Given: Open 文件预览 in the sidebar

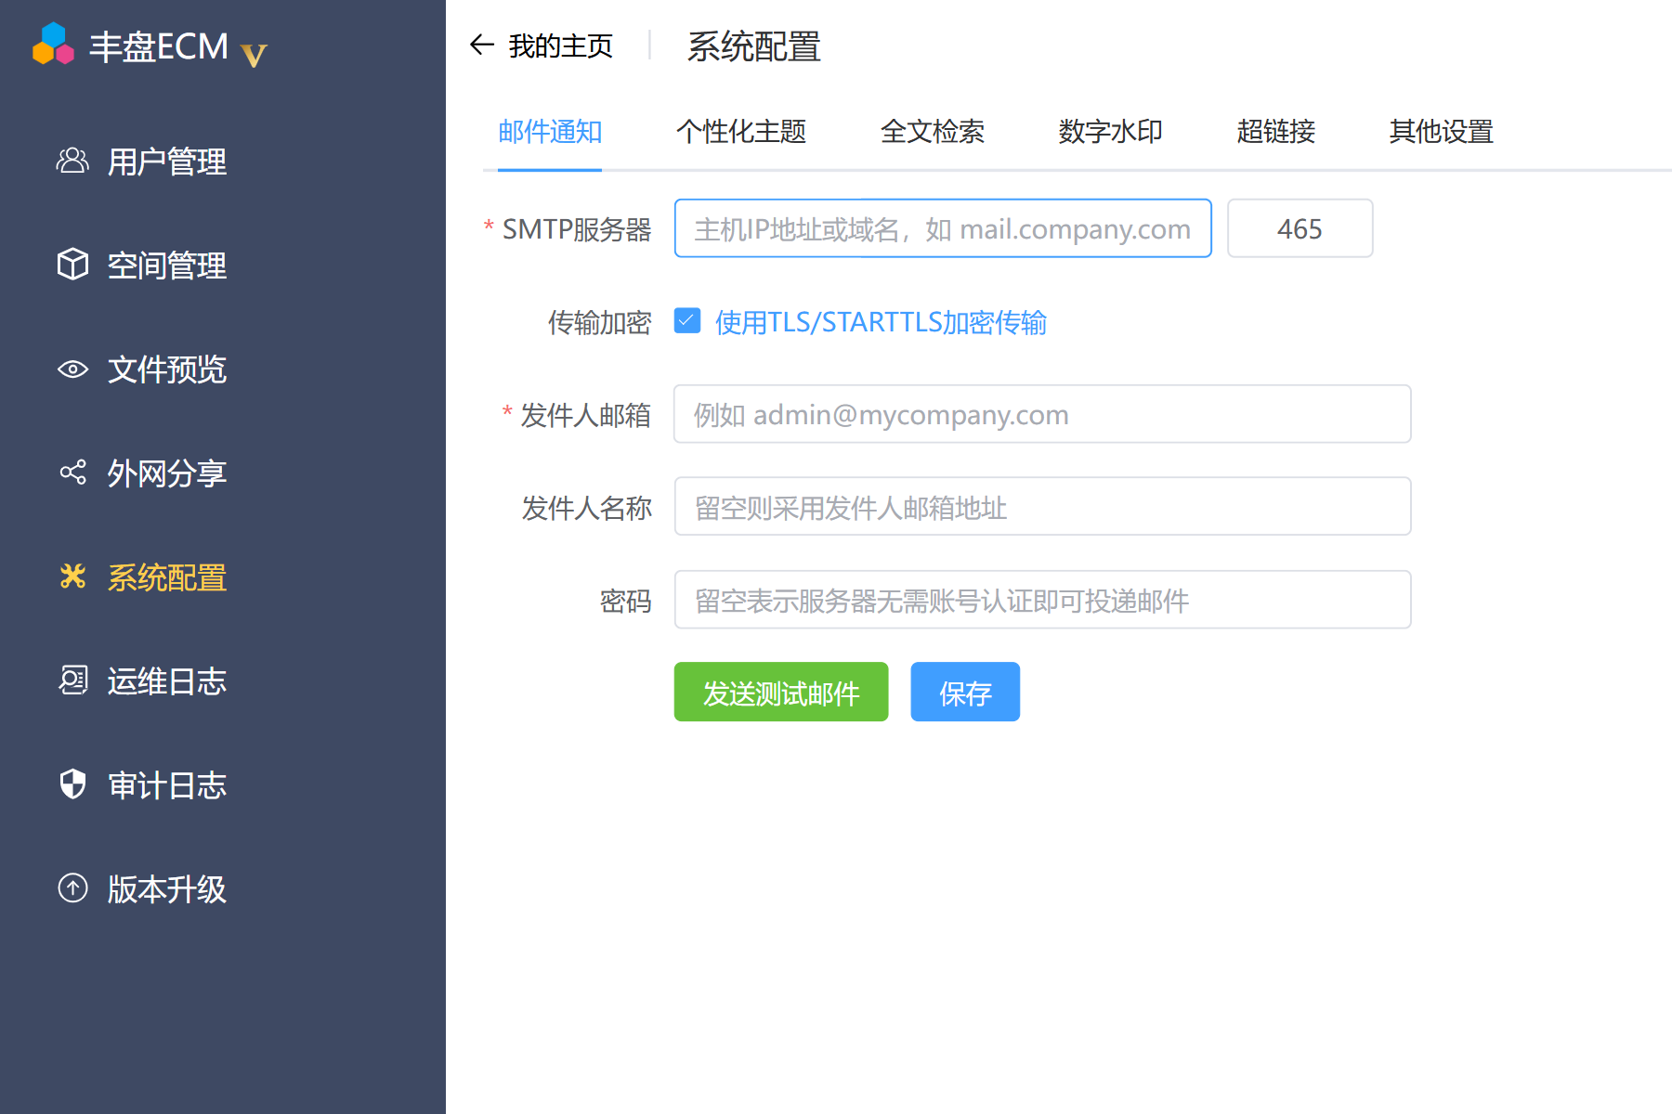Looking at the screenshot, I should pyautogui.click(x=166, y=370).
